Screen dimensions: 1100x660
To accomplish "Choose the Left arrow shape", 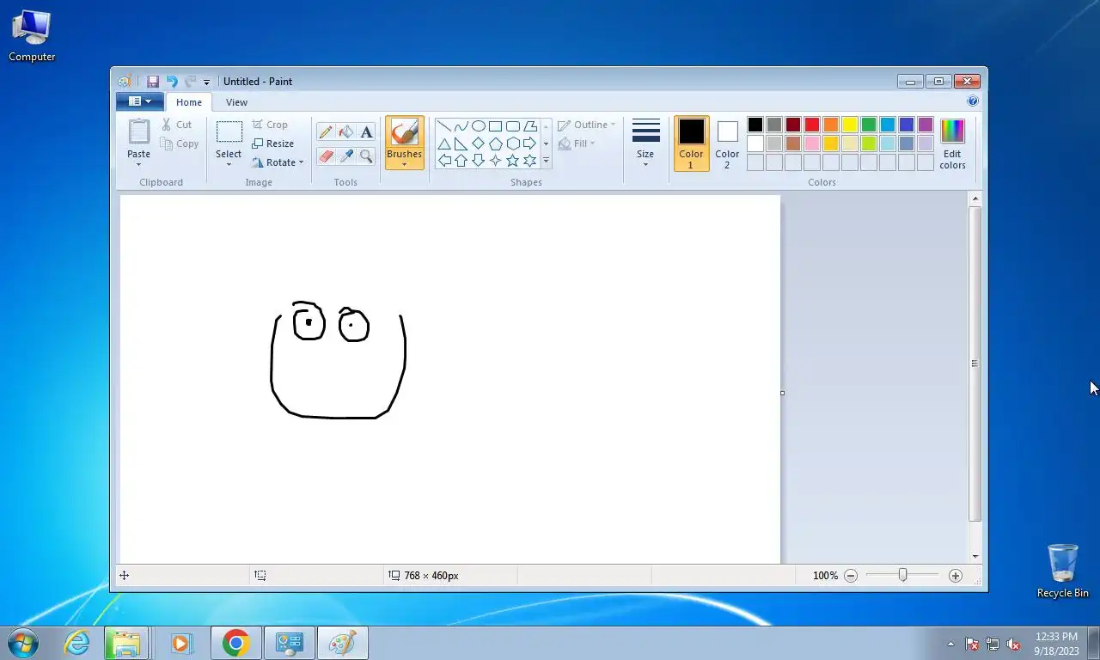I will pyautogui.click(x=444, y=161).
